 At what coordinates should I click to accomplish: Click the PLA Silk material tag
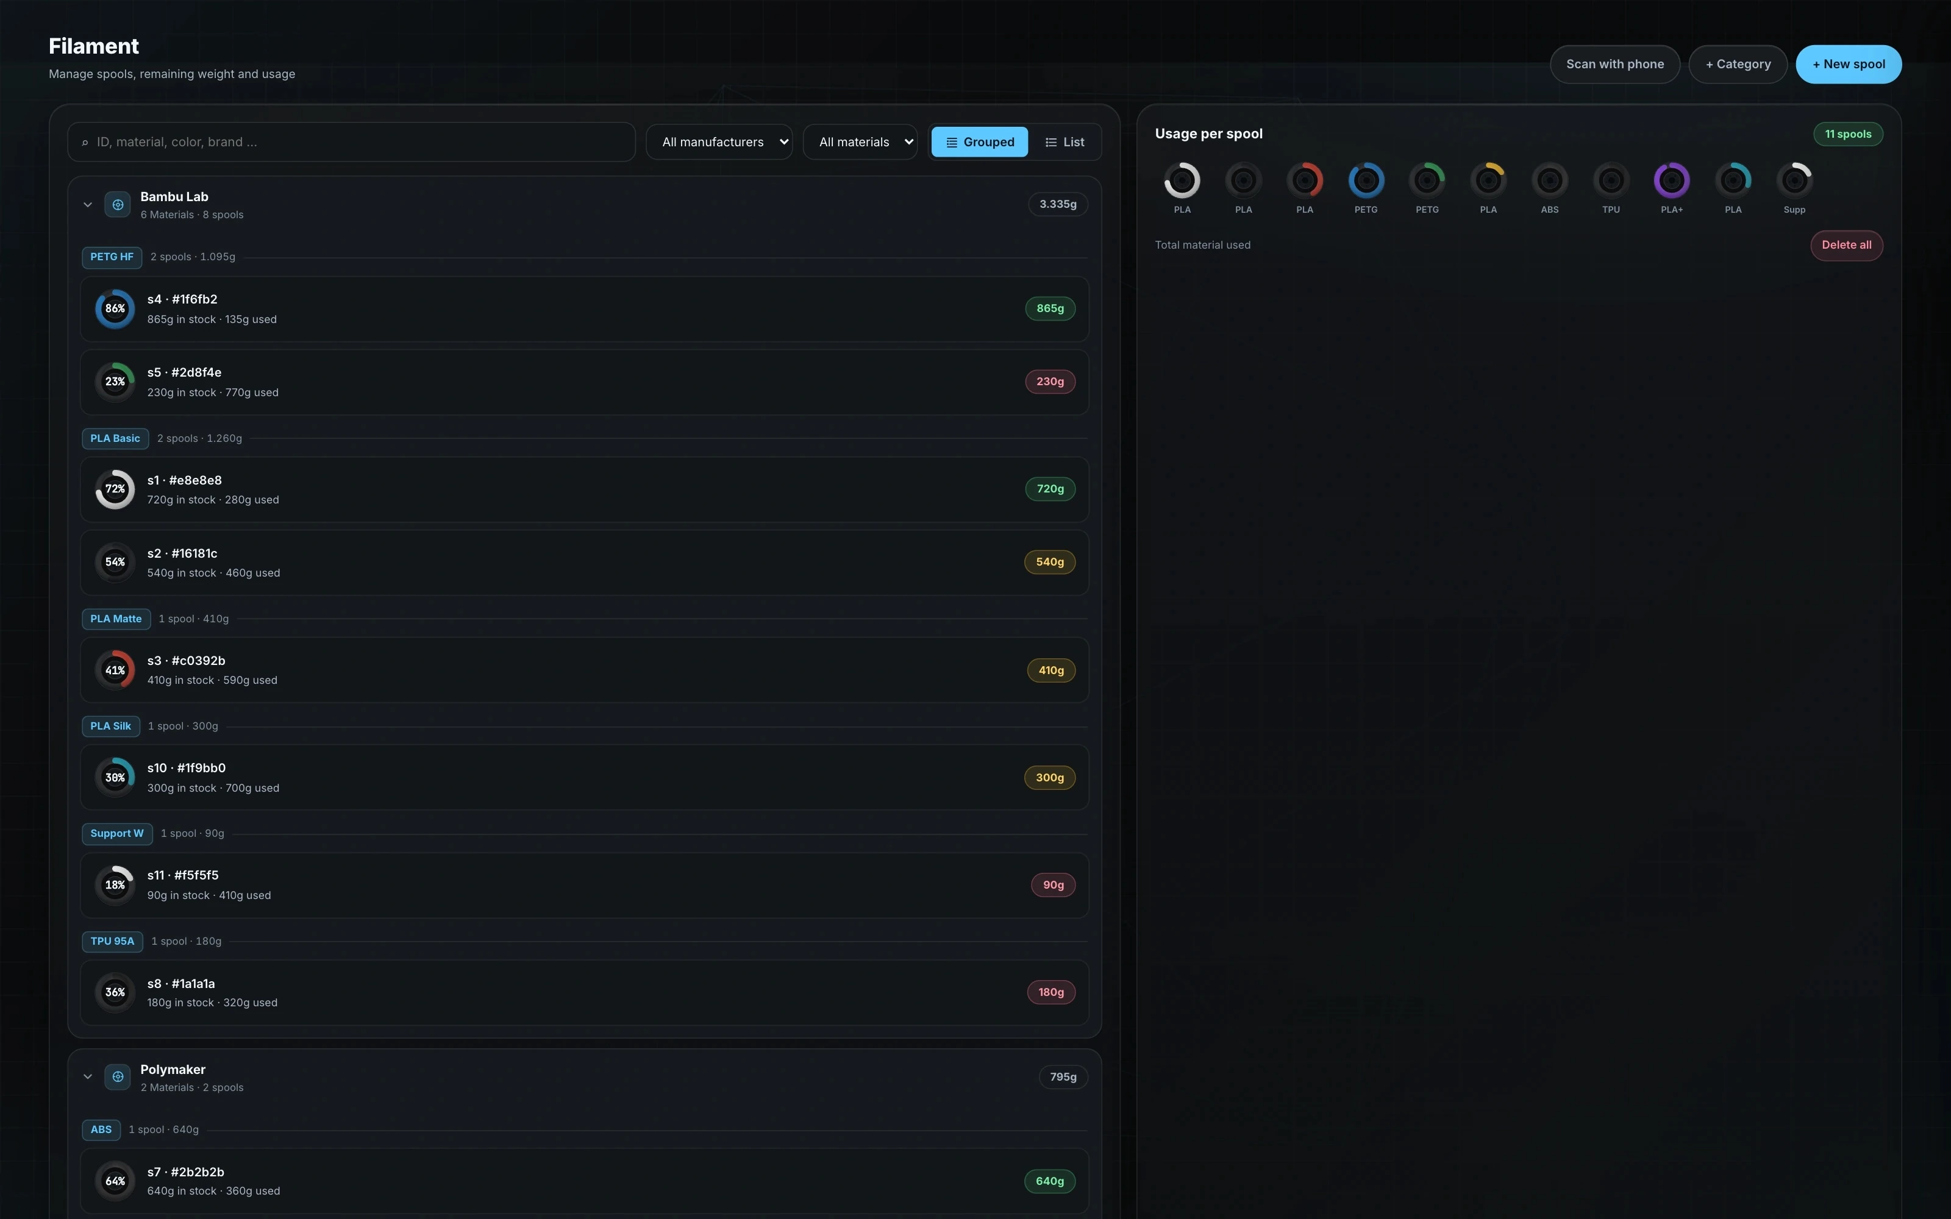111,727
